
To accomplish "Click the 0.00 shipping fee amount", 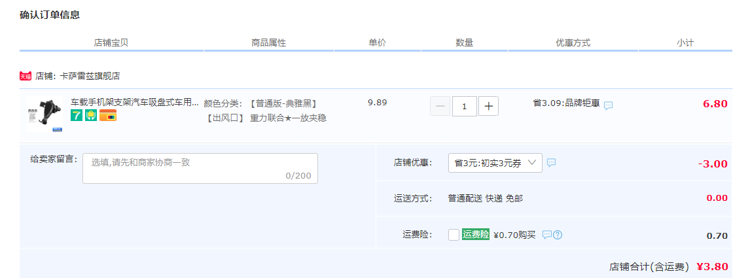I will point(717,198).
